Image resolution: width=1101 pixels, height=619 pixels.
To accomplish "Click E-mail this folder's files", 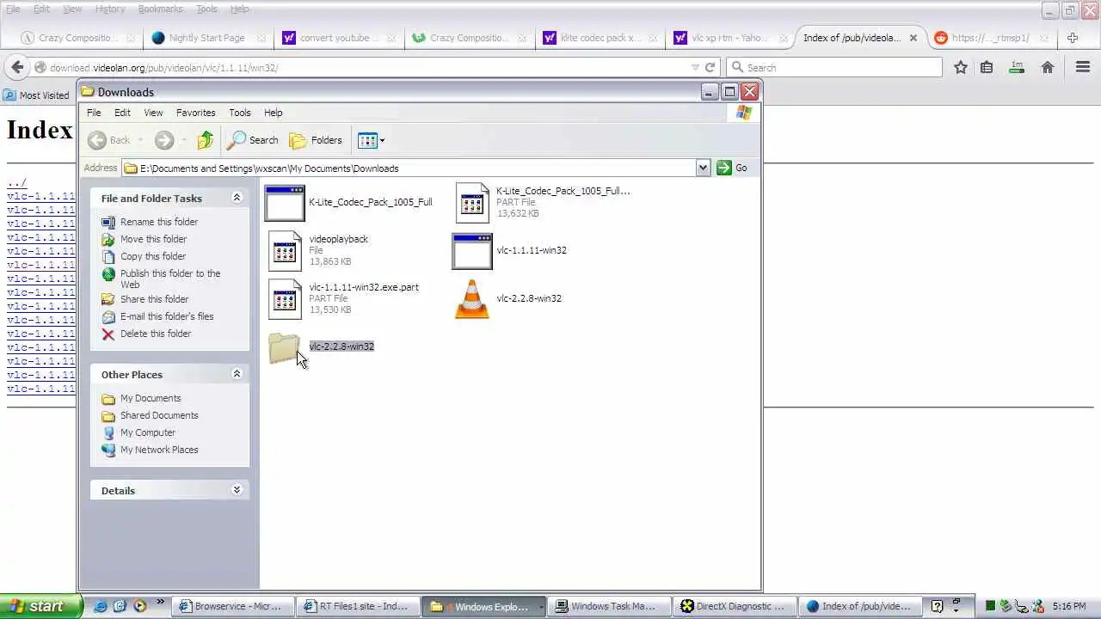I will (x=167, y=316).
